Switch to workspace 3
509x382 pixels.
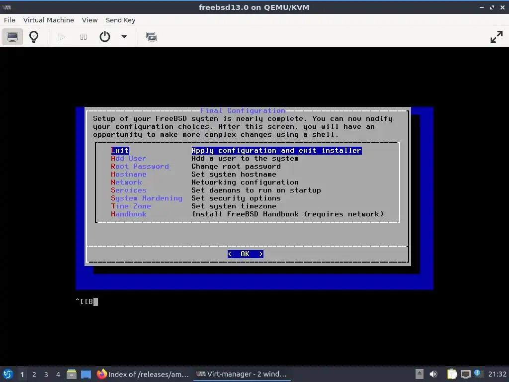pos(46,374)
